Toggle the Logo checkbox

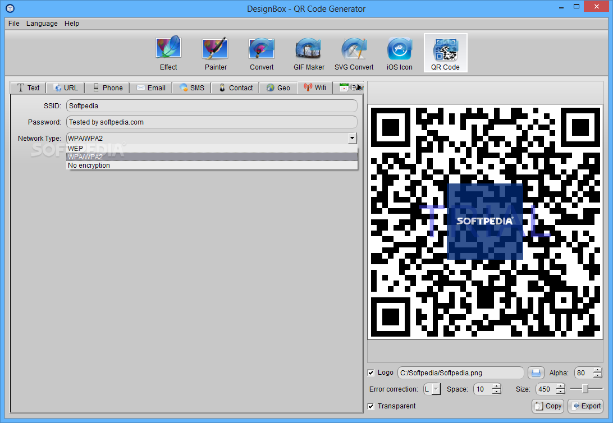click(x=370, y=373)
